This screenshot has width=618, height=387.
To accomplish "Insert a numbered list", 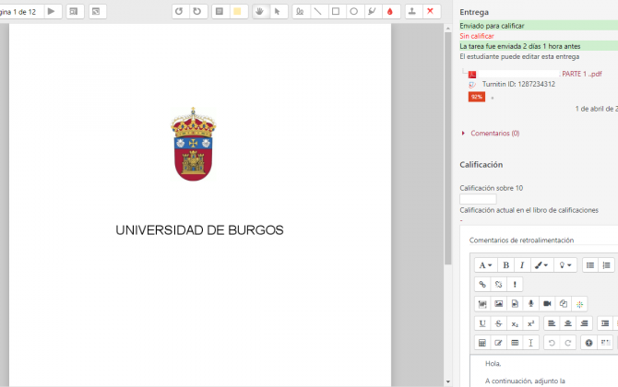I will (607, 265).
